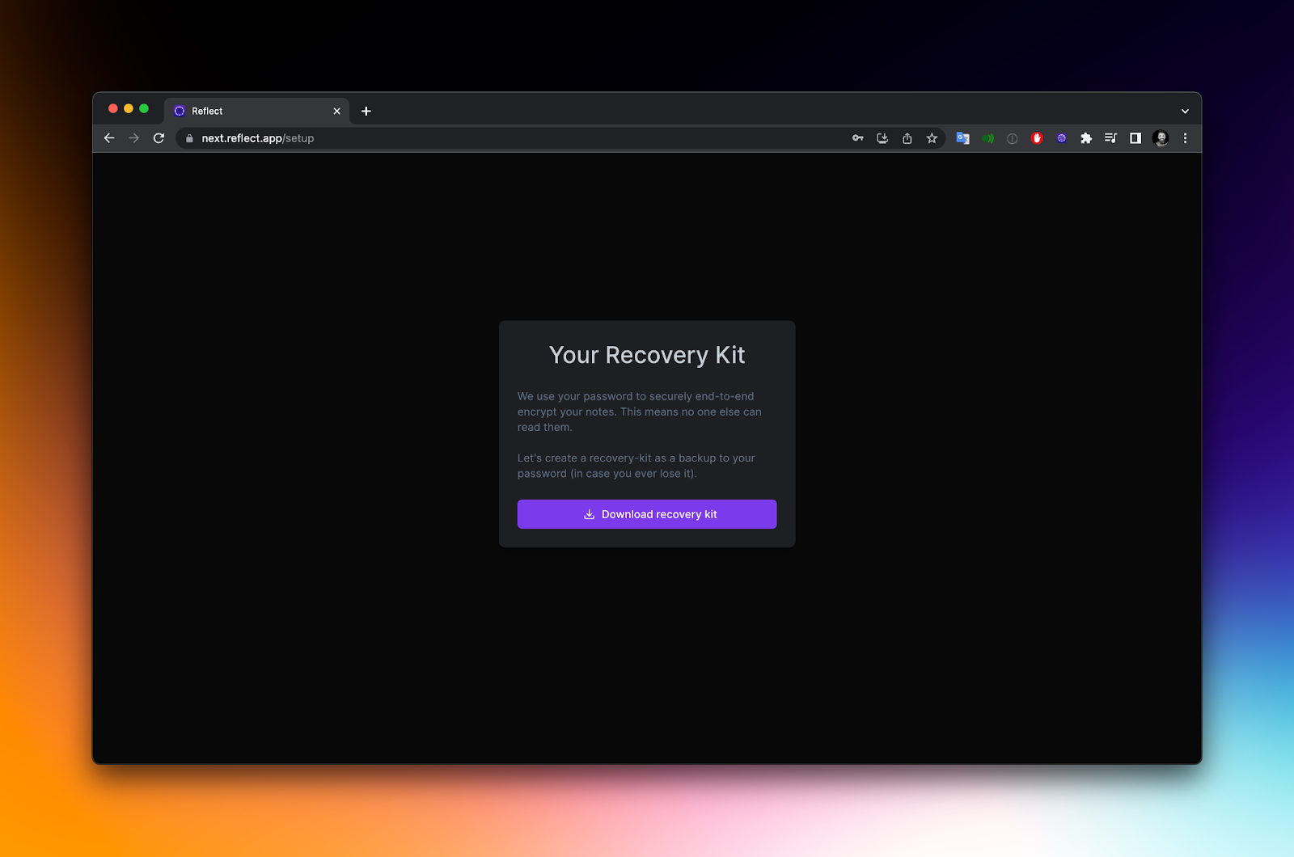Screen dimensions: 1294x857
Task: Open the media controls playlist icon
Action: pos(1110,138)
